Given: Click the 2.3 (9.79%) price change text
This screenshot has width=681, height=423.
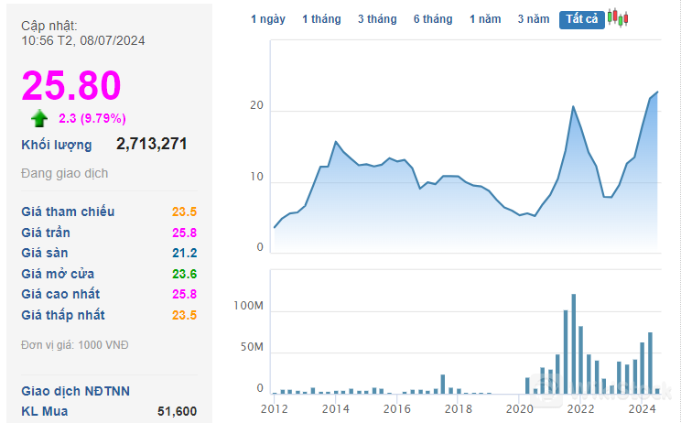Looking at the screenshot, I should coord(92,118).
